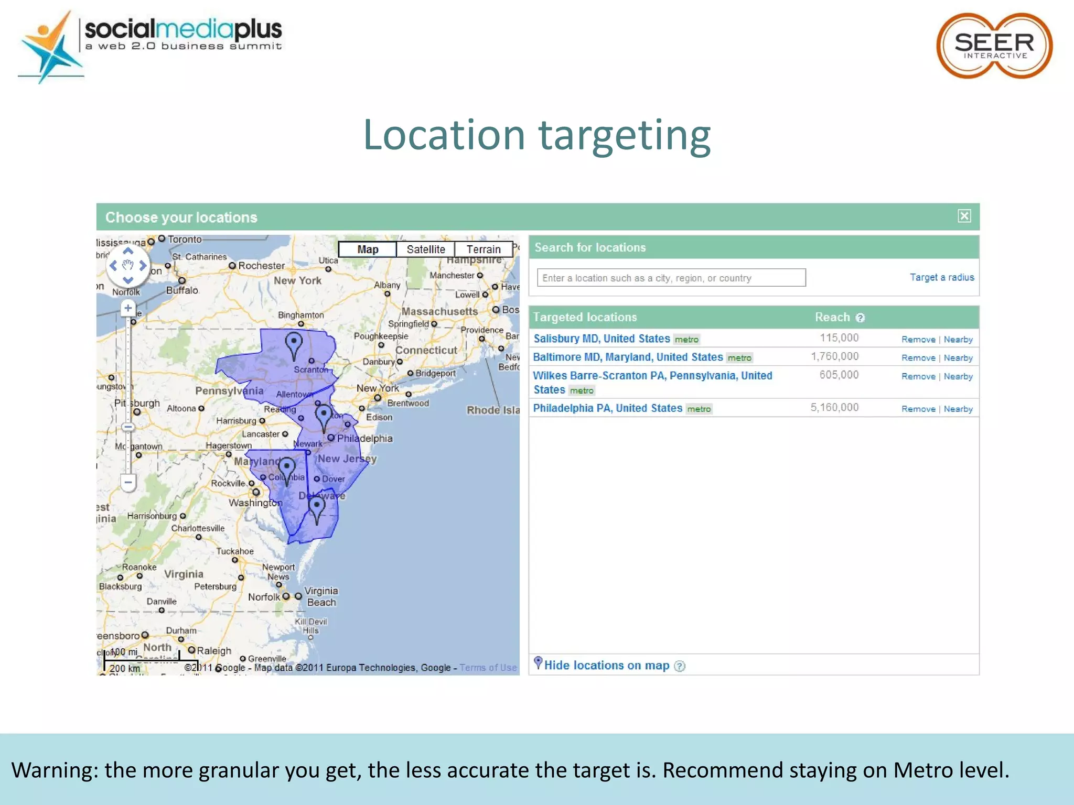Viewport: 1074px width, 805px height.
Task: Click the 605,000 reach value
Action: (x=839, y=375)
